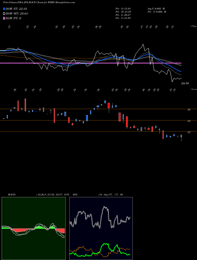Click the chart title mentioning MunafaSutra.com
The width and height of the screenshot is (197, 260).
point(39,2)
